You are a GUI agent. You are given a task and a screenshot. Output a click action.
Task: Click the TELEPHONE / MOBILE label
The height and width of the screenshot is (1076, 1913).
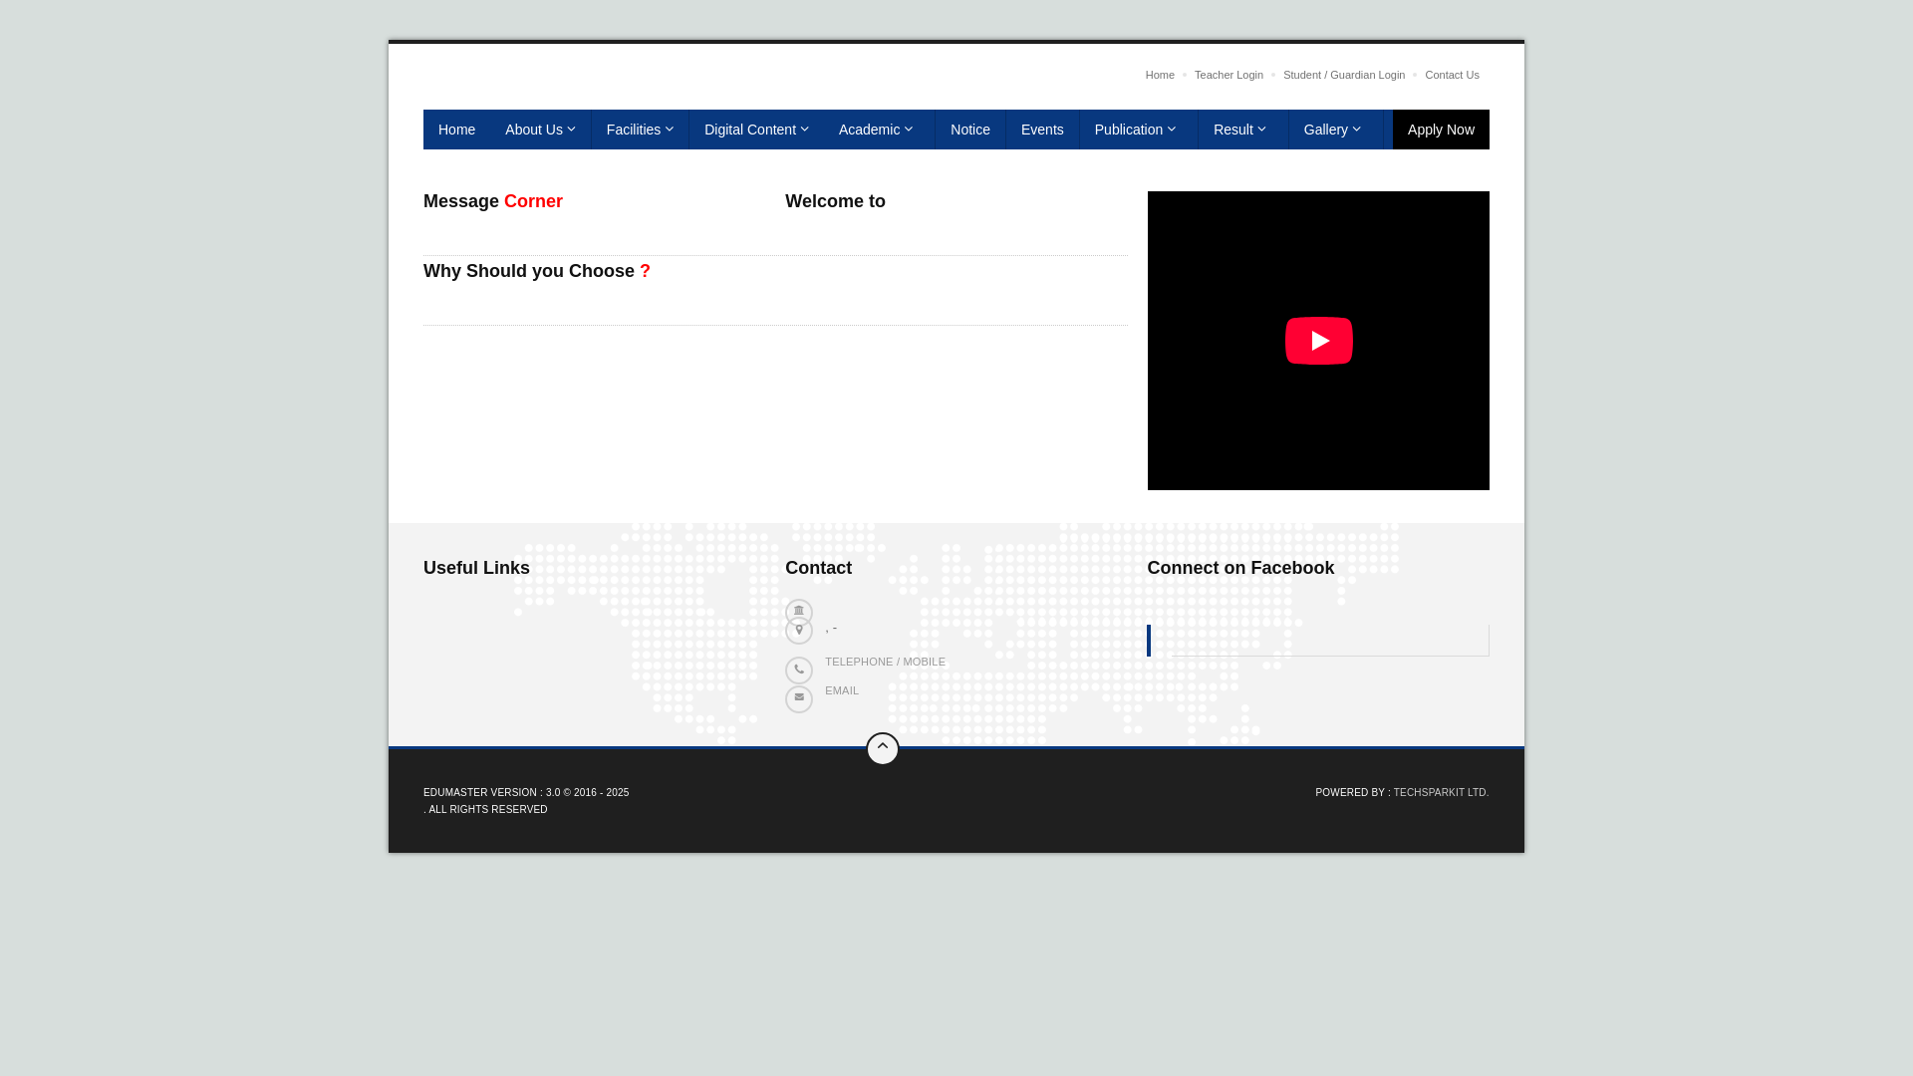[x=885, y=662]
